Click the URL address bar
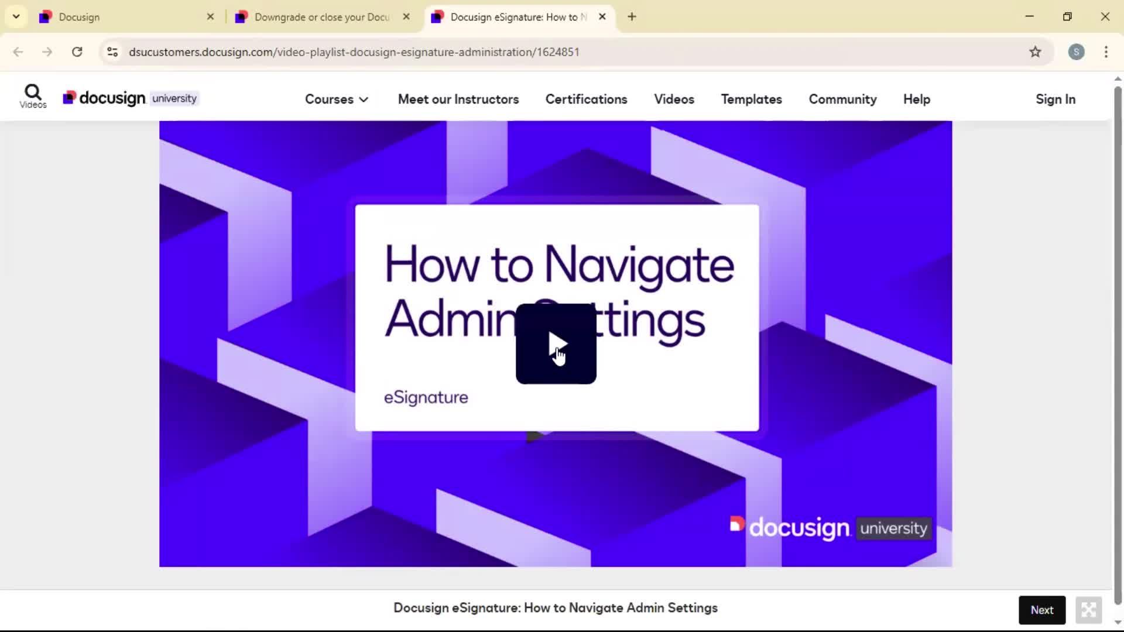Viewport: 1124px width, 632px height. [x=577, y=51]
